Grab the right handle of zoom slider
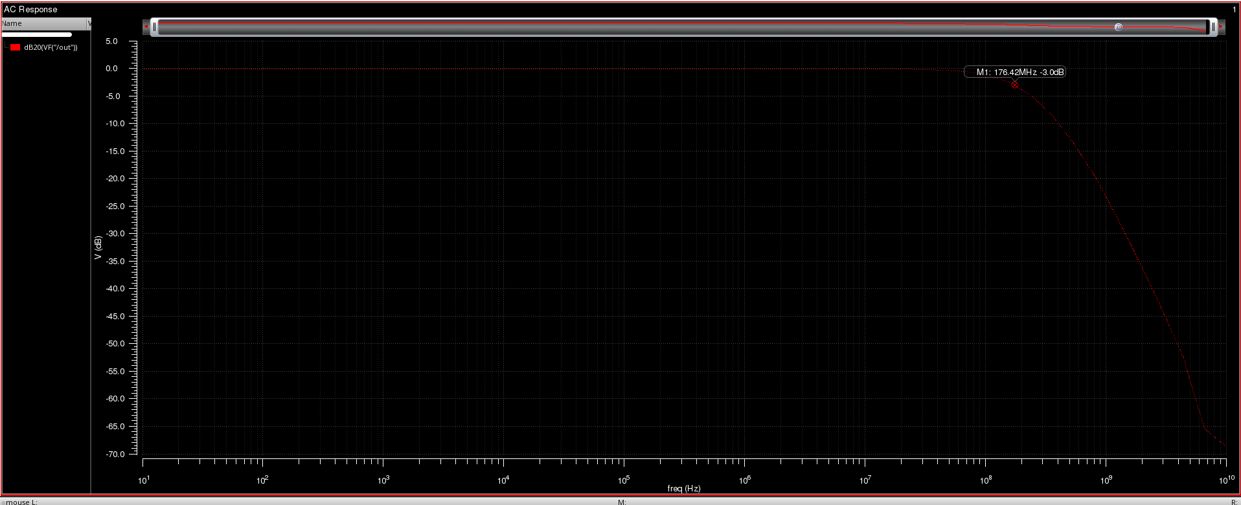 1213,27
